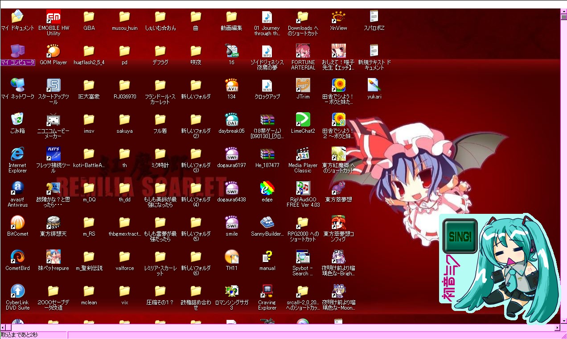
Task: Open the m_DQ folder
Action: (x=89, y=188)
